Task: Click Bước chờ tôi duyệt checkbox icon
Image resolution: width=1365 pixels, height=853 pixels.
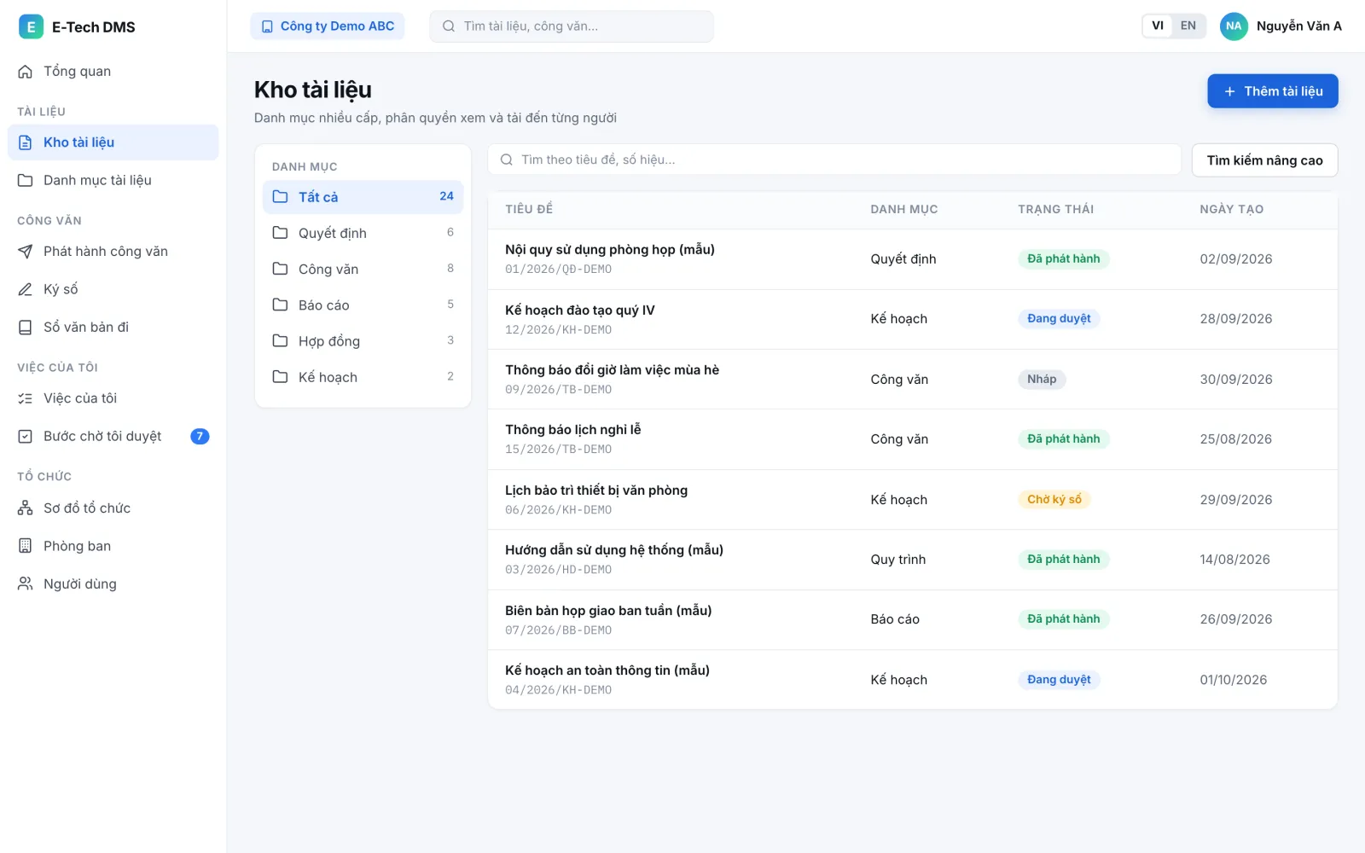Action: pos(26,437)
